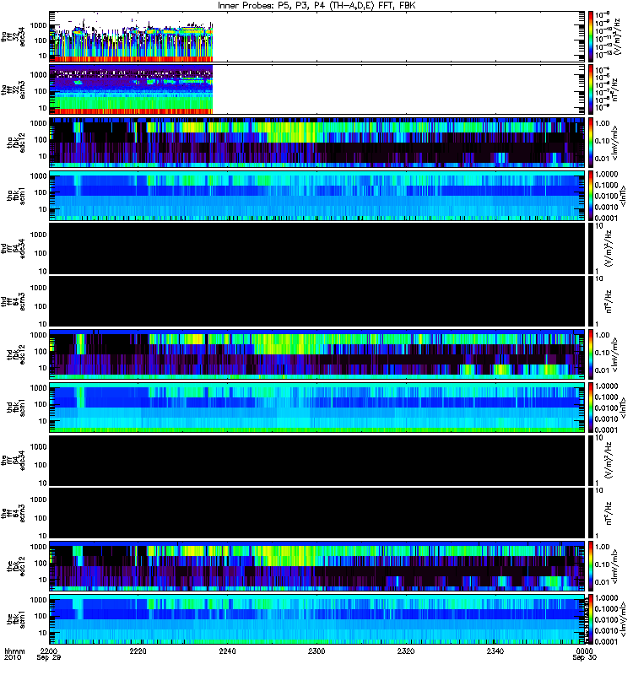Click the 'Sep 29' date label

49,657
